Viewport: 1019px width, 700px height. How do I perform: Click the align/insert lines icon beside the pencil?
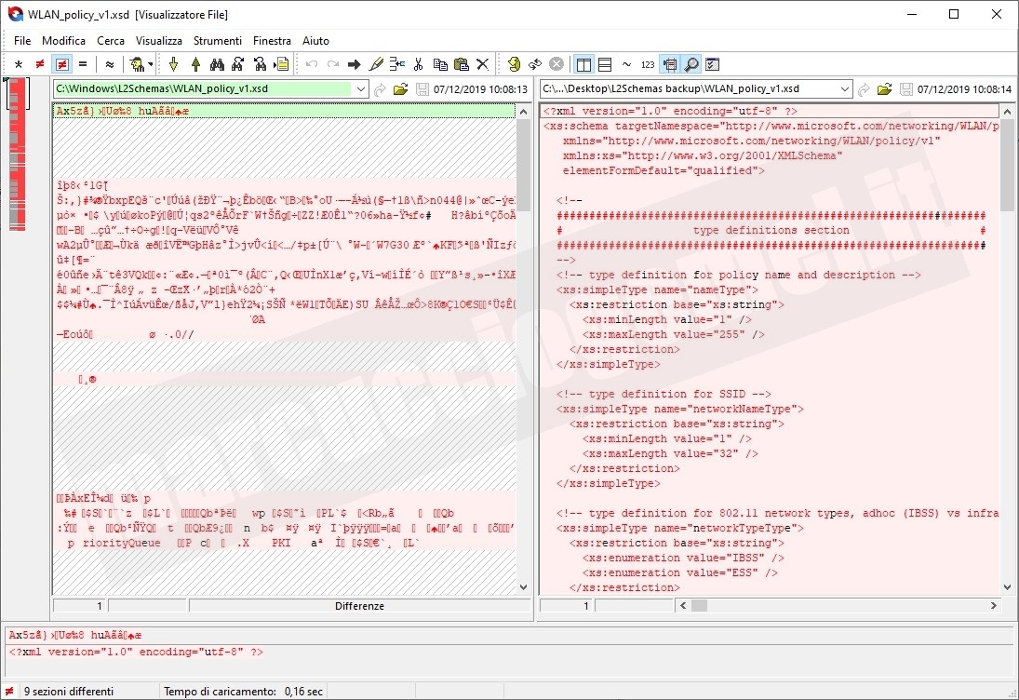coord(396,64)
